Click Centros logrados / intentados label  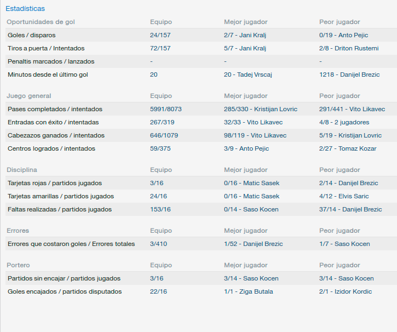51,148
